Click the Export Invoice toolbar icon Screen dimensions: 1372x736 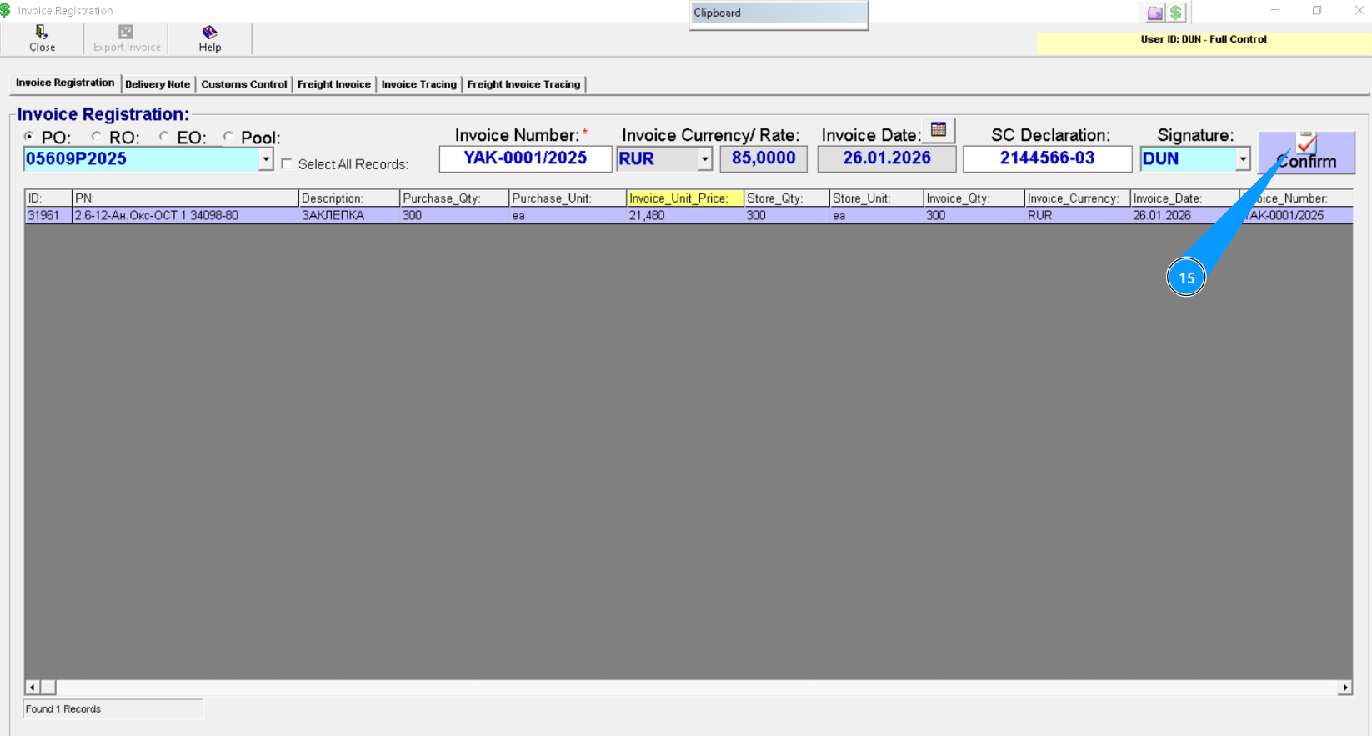tap(127, 38)
